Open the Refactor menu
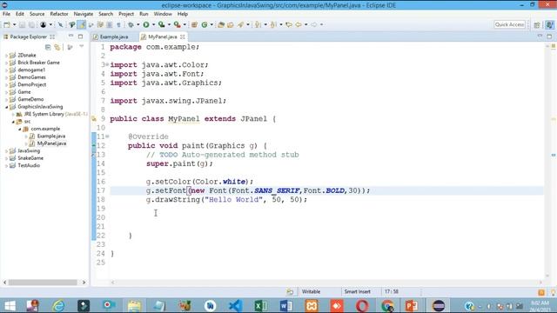This screenshot has height=313, width=557. coord(59,14)
